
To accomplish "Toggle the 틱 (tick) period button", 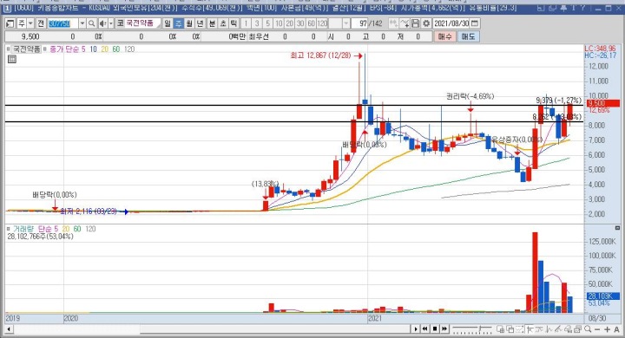I will click(x=234, y=23).
